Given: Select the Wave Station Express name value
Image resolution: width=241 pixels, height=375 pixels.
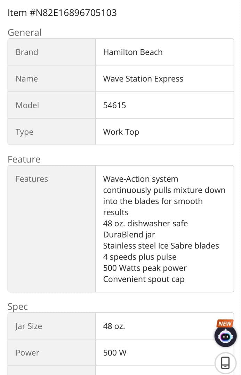Looking at the screenshot, I should [x=143, y=79].
